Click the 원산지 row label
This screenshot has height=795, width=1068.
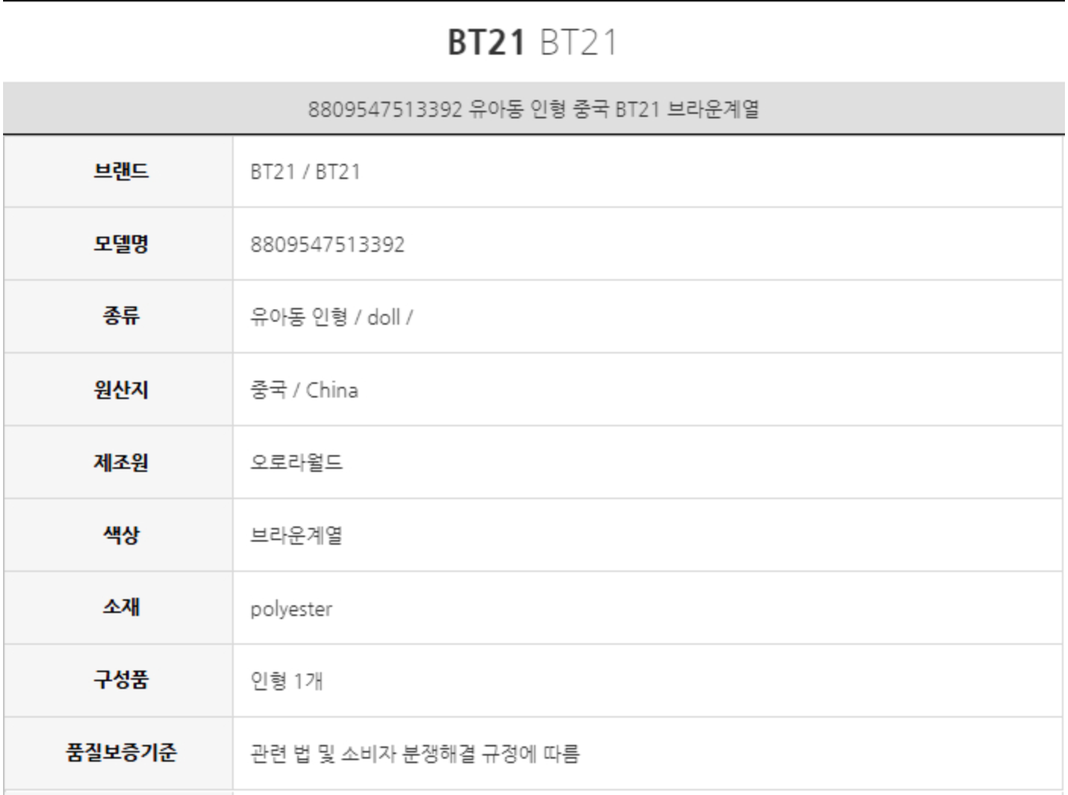pyautogui.click(x=121, y=390)
